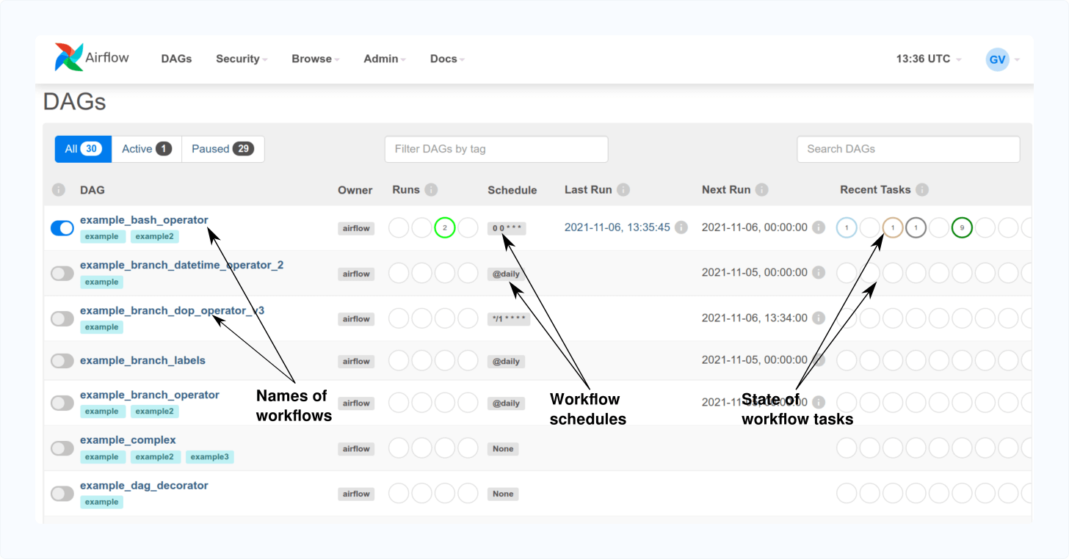Click @daily schedule for example_branch_labels
This screenshot has height=559, width=1069.
tap(506, 362)
